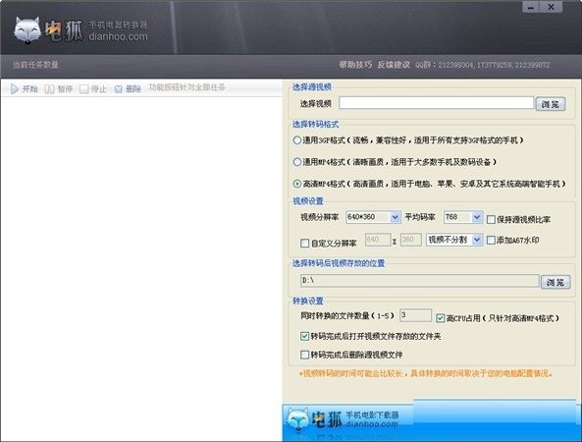Close the converter window
The width and height of the screenshot is (582, 442).
pos(552,7)
